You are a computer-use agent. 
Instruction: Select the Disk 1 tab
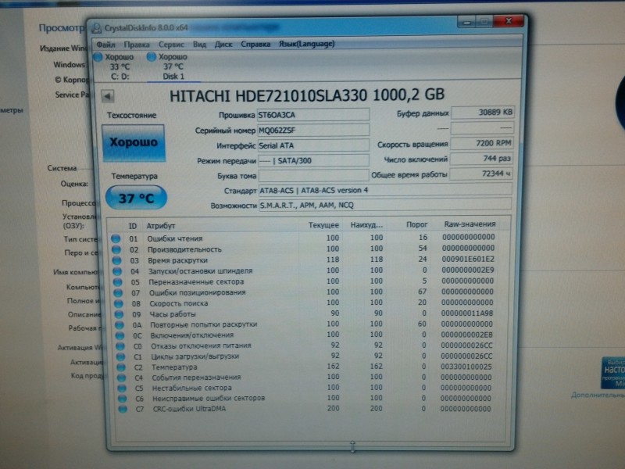(173, 66)
